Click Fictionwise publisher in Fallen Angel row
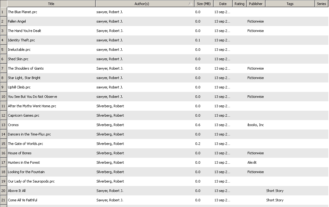Screen dimensions: 329x207 pyautogui.click(x=256, y=21)
